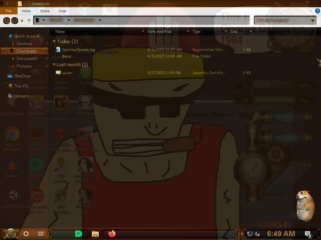Click the ca.cer file name

coord(67,73)
